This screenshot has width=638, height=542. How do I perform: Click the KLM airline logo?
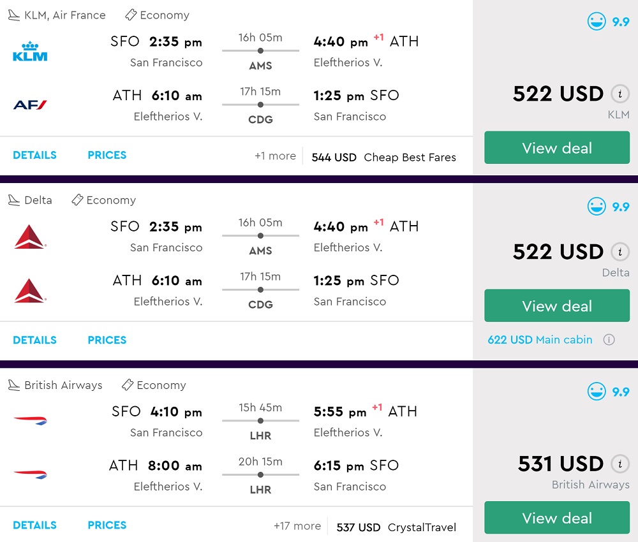30,52
